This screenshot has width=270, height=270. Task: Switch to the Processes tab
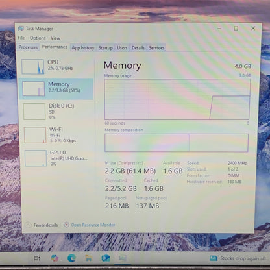point(28,47)
